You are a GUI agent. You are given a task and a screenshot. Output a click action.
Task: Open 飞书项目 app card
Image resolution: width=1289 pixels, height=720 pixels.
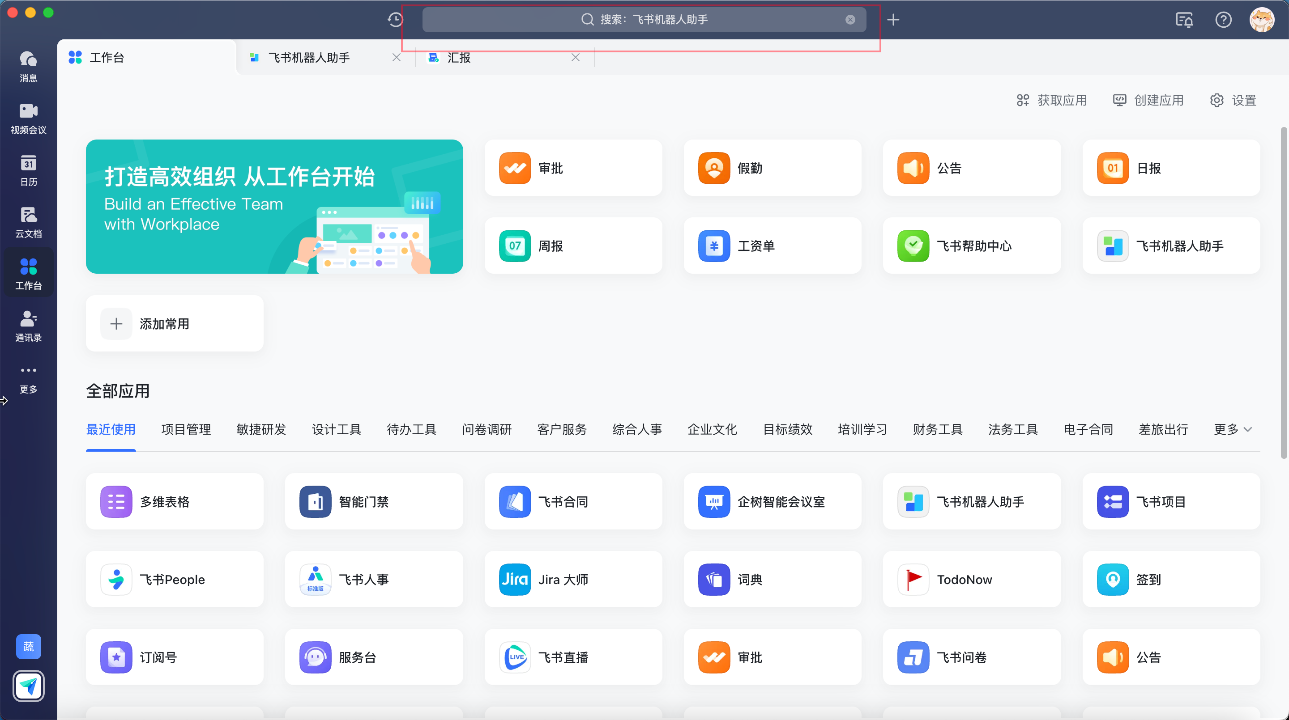1171,501
